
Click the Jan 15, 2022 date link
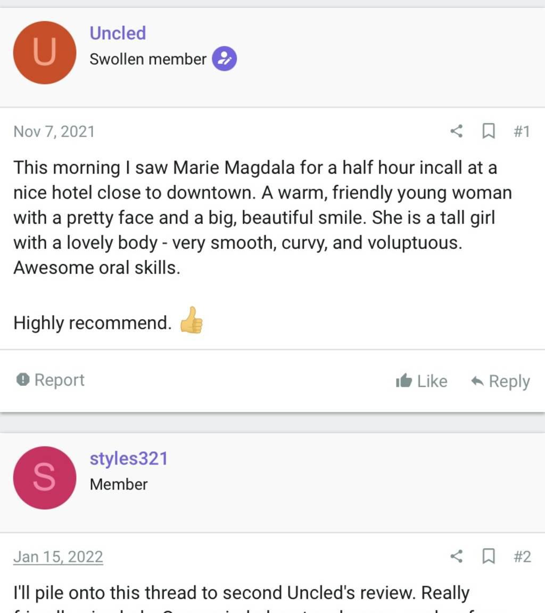click(58, 557)
